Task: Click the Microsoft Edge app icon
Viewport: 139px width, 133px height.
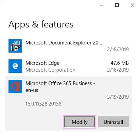Action: [x=15, y=66]
